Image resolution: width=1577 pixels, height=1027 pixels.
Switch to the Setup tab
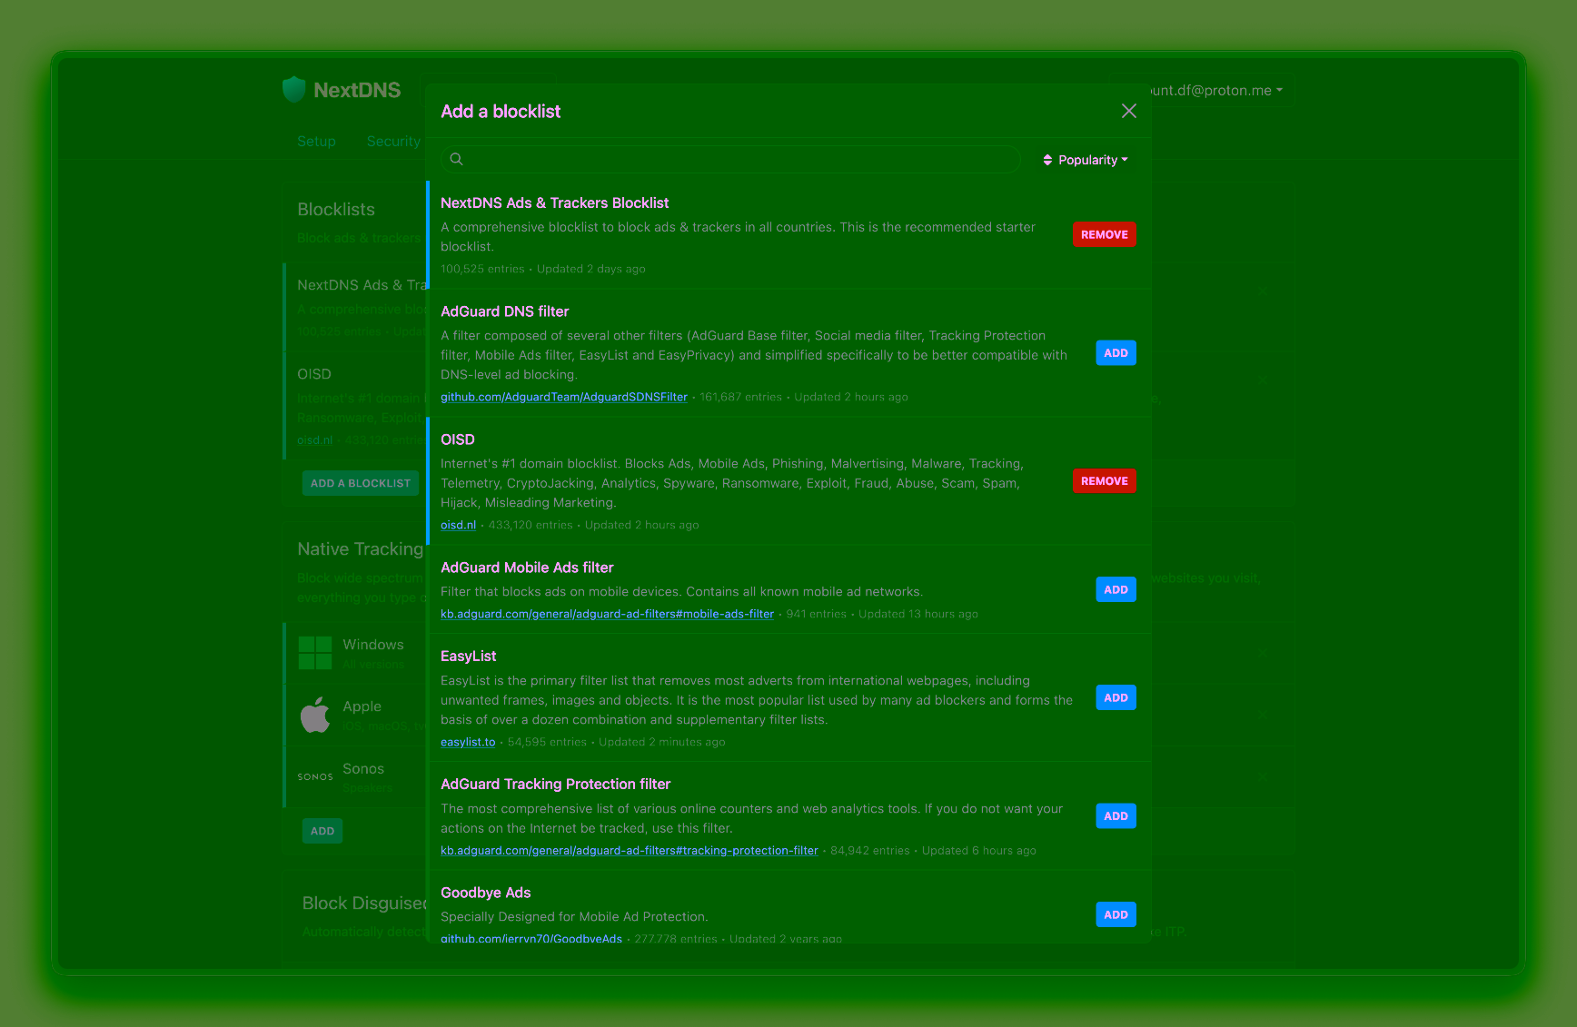tap(316, 142)
